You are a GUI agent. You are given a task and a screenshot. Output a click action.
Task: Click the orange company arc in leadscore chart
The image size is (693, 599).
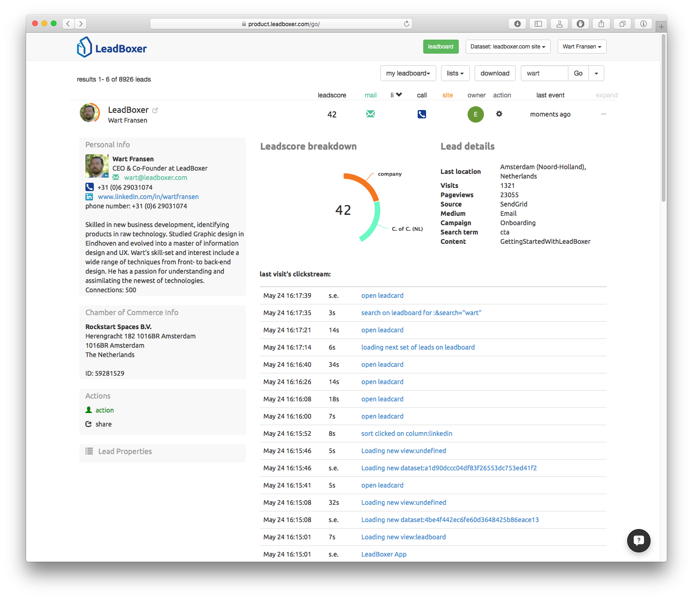364,184
